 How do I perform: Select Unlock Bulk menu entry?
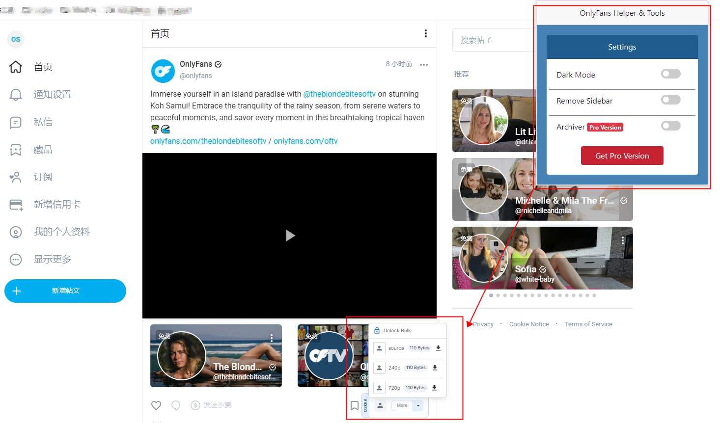pyautogui.click(x=407, y=330)
